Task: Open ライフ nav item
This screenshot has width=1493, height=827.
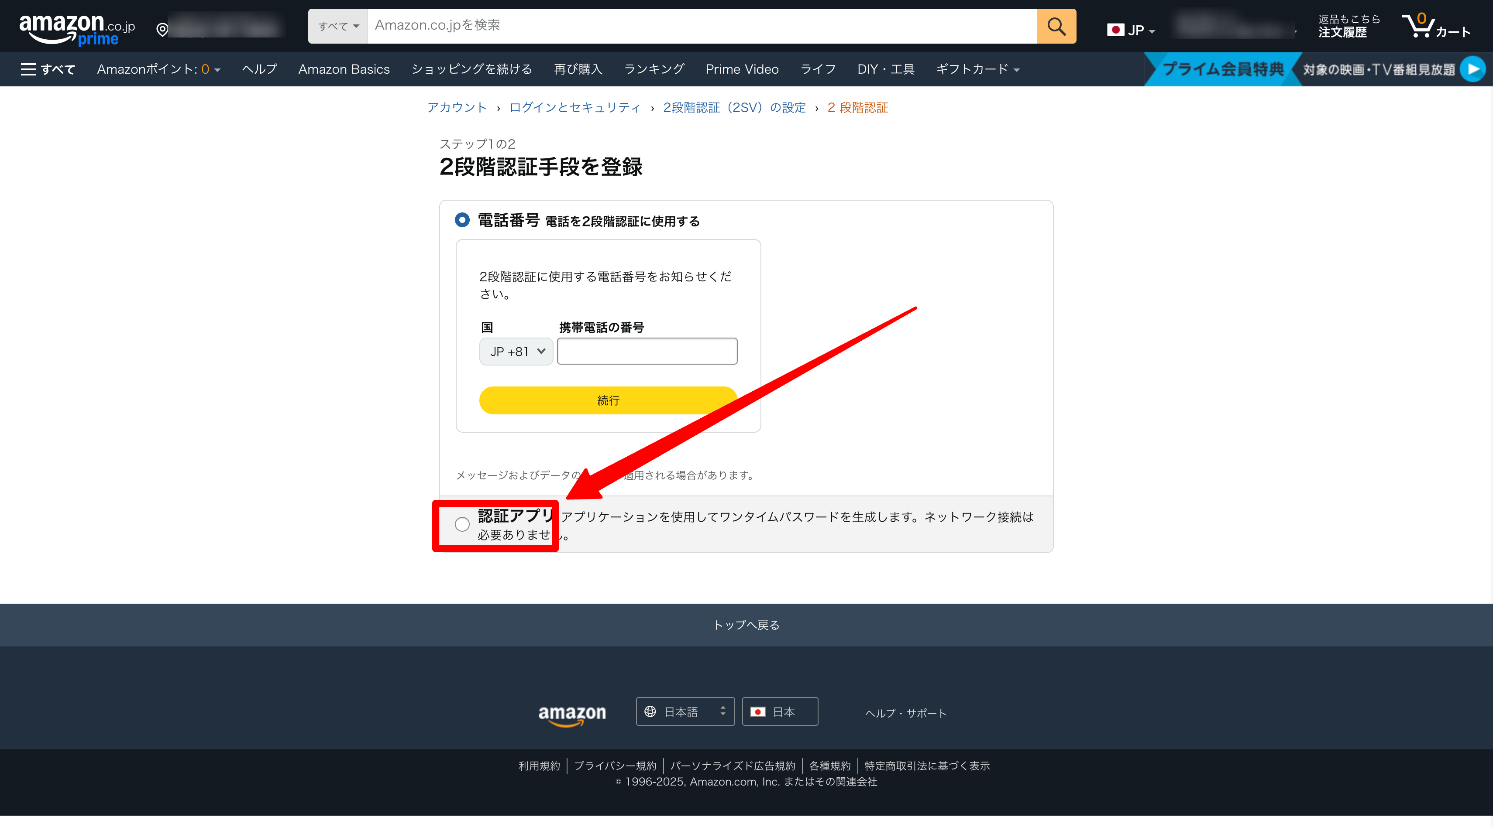Action: click(818, 69)
